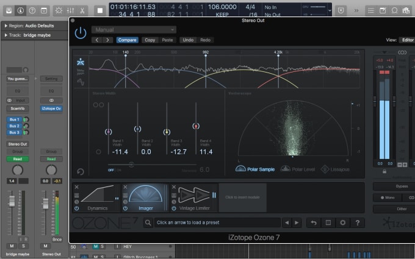Go to previous plugin setting arrow

coord(97,40)
